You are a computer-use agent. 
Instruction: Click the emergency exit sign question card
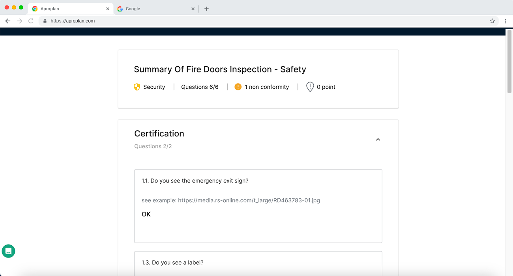(258, 229)
